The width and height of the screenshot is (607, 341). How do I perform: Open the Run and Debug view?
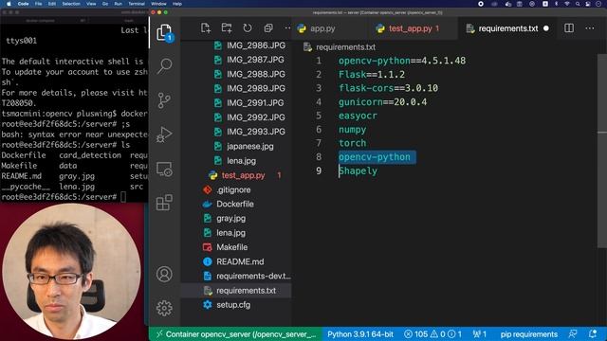click(164, 135)
